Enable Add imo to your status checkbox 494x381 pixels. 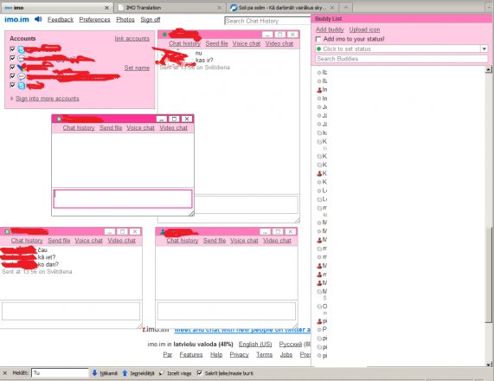[x=318, y=39]
